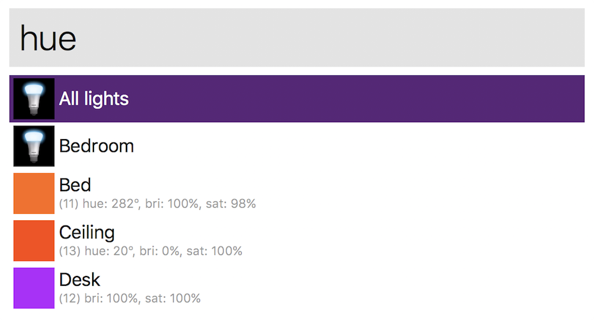Click the typed "hue" query text
594x320 pixels.
pyautogui.click(x=48, y=38)
